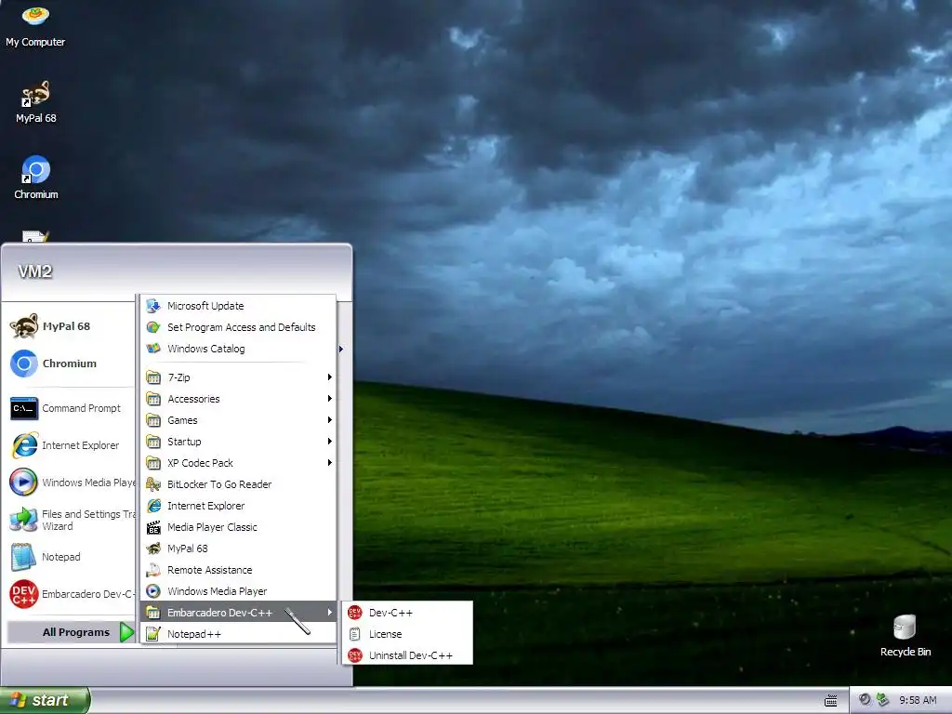Click the tray shield status icon

point(865,699)
